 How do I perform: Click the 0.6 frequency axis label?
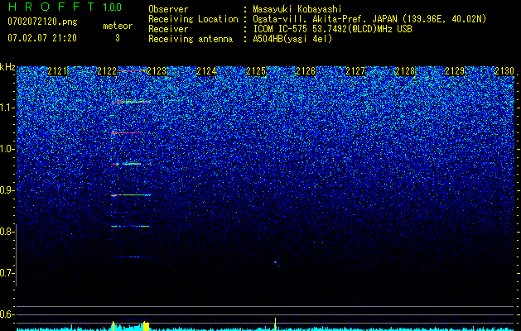[7, 314]
